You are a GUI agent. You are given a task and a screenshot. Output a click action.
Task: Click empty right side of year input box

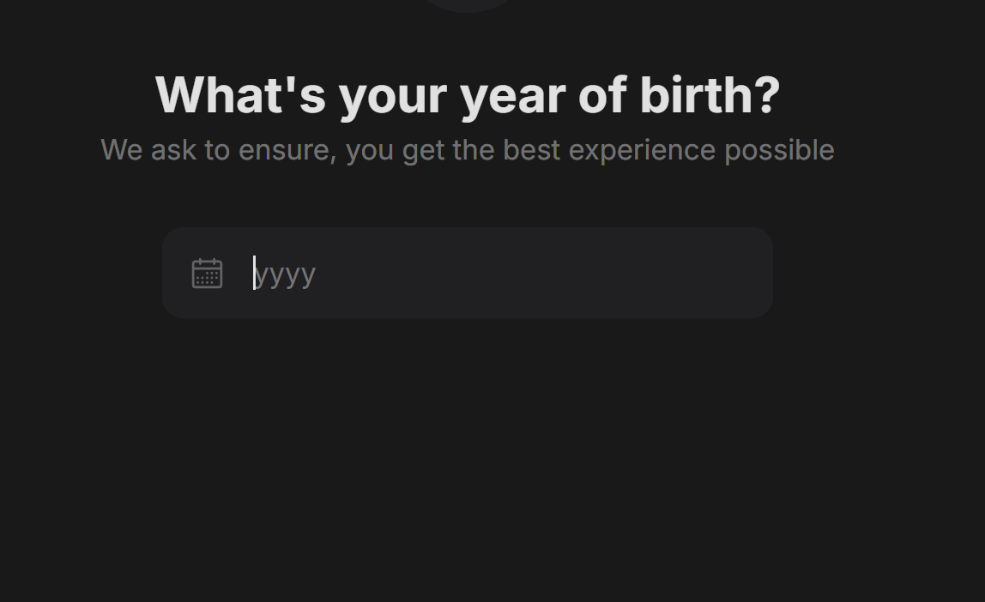point(628,273)
